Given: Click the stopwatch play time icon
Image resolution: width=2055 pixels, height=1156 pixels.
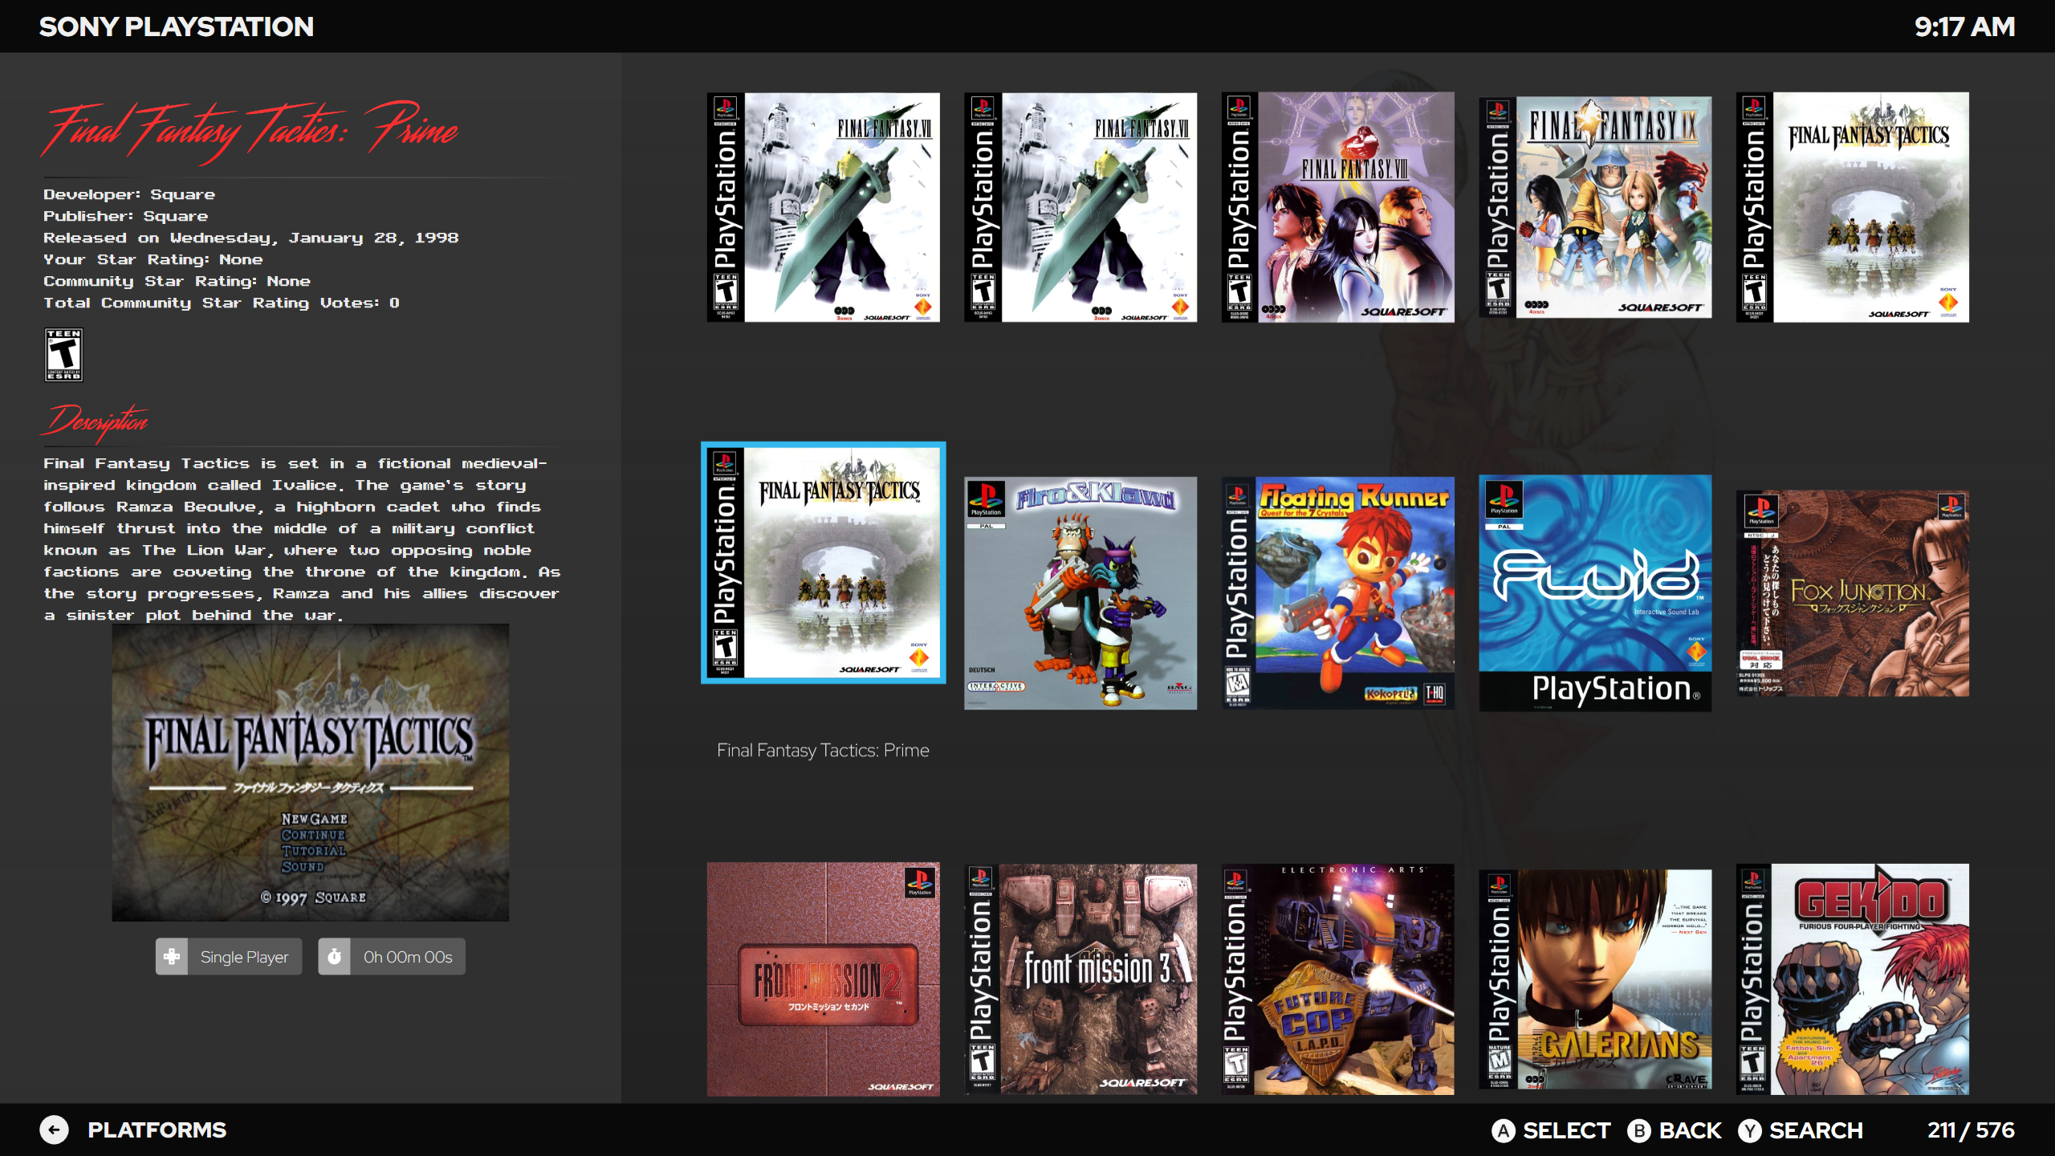Looking at the screenshot, I should tap(334, 956).
